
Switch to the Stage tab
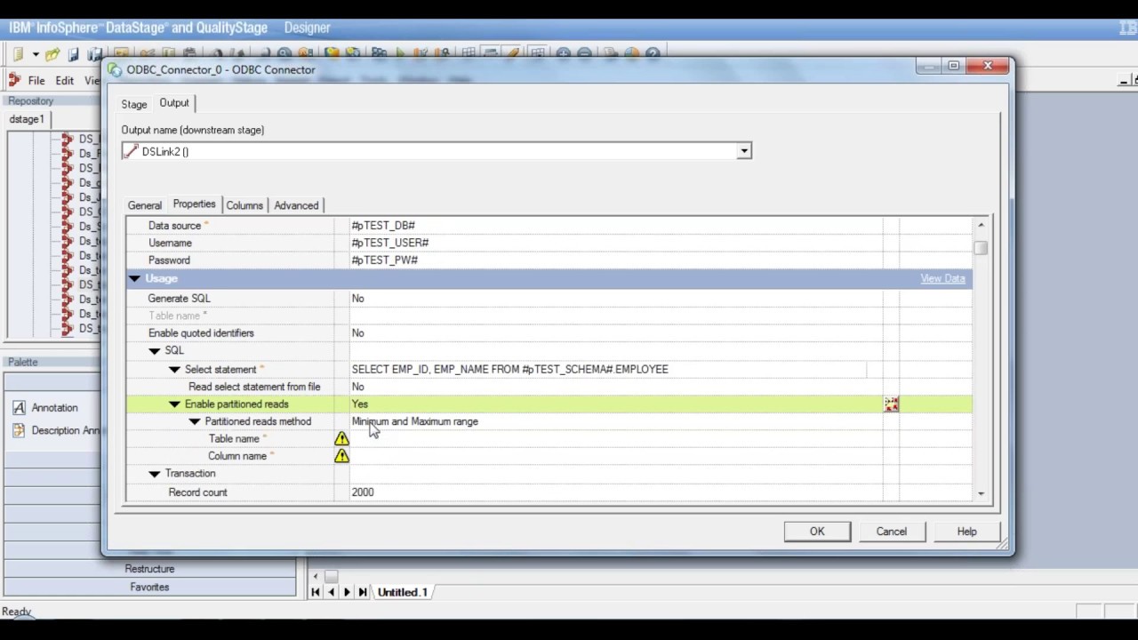coord(134,104)
